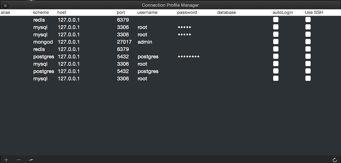Click the first mysql row's password cell
Image resolution: width=341 pixels, height=163 pixels.
pyautogui.click(x=185, y=27)
